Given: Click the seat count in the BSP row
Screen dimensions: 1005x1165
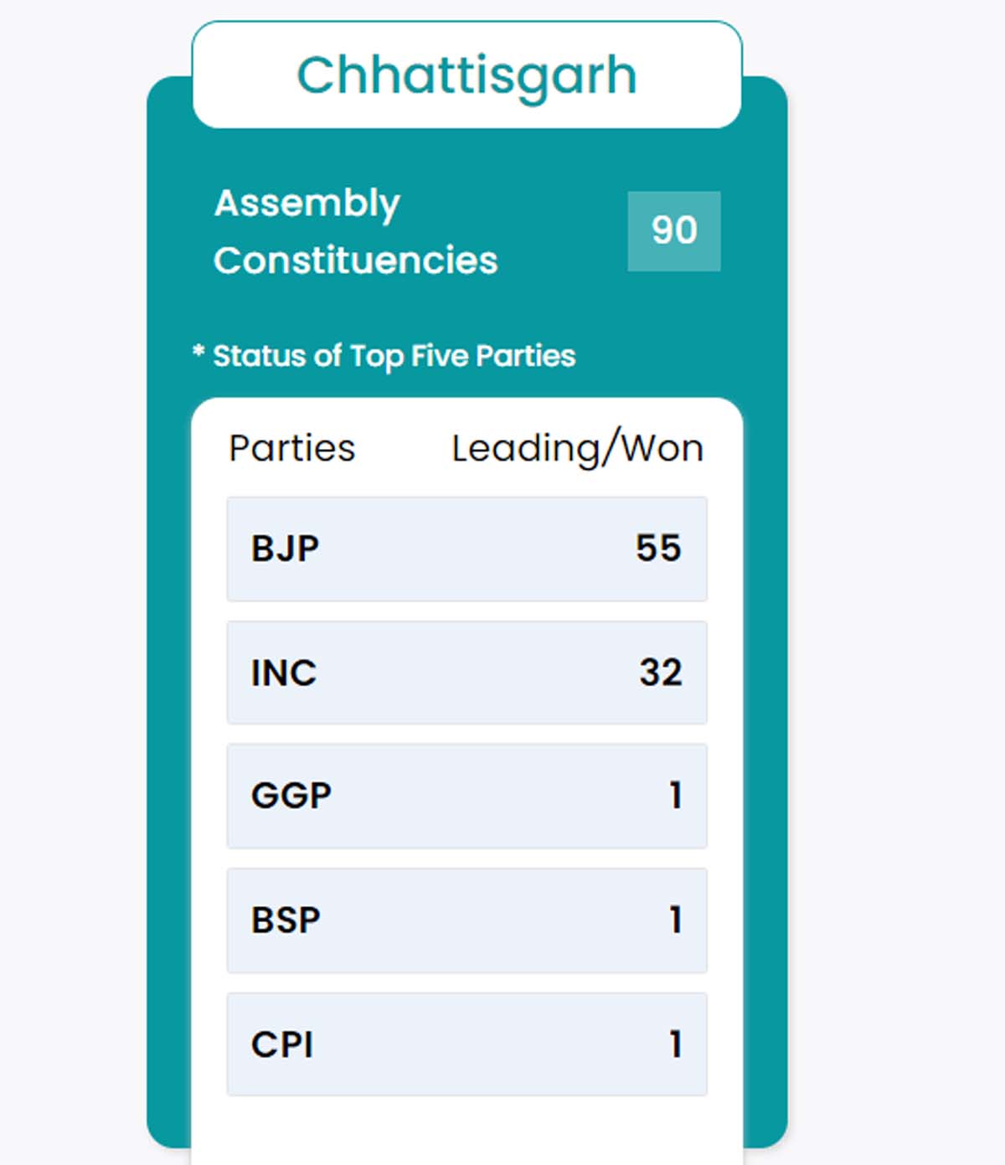Looking at the screenshot, I should tap(675, 920).
